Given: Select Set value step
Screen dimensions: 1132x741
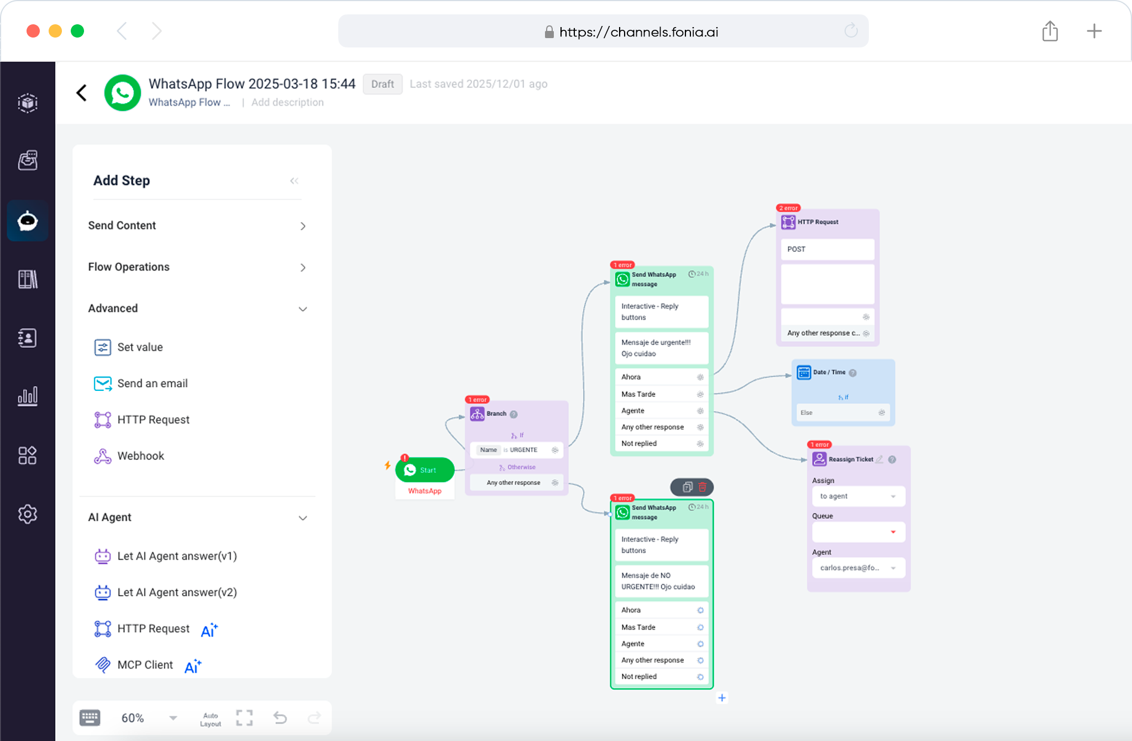Looking at the screenshot, I should tap(140, 347).
